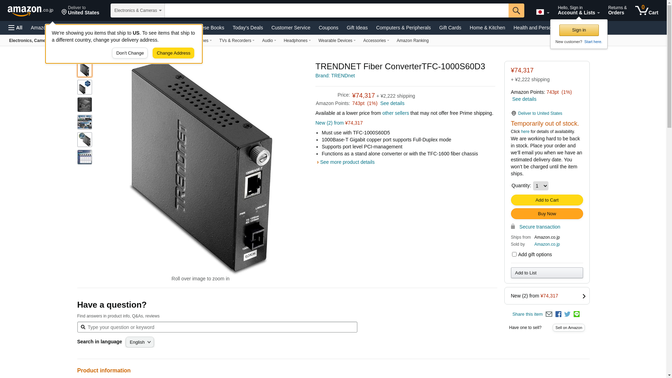
Task: Share this item on LINE
Action: (576, 314)
